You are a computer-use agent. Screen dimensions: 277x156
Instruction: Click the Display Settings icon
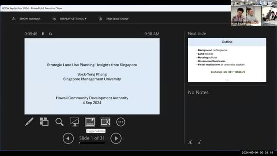[x=54, y=19]
